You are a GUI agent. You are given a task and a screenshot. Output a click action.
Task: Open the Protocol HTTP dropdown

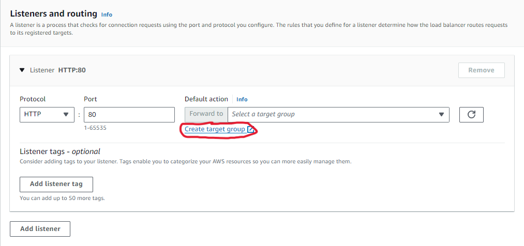47,115
